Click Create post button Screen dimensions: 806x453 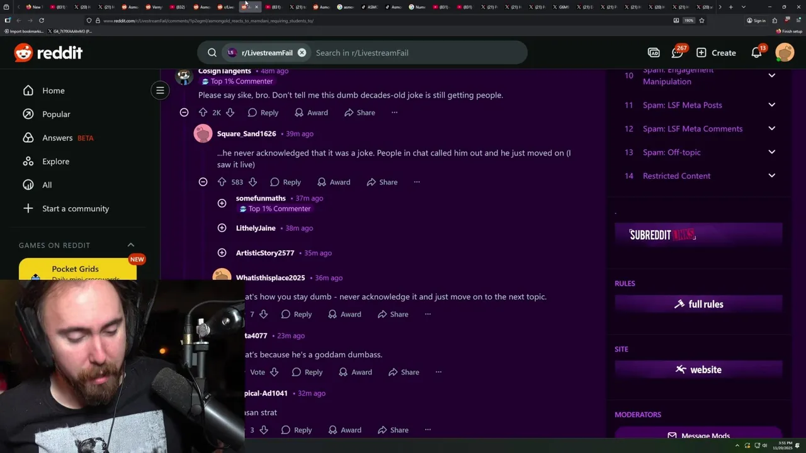(716, 53)
